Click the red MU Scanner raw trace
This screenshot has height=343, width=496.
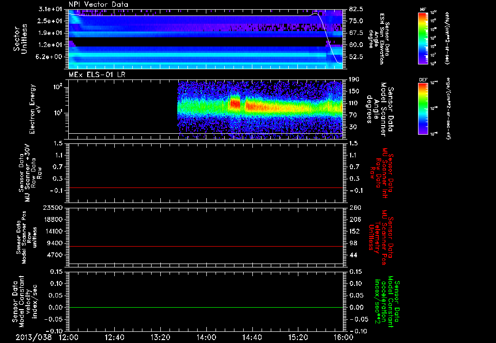(206, 187)
